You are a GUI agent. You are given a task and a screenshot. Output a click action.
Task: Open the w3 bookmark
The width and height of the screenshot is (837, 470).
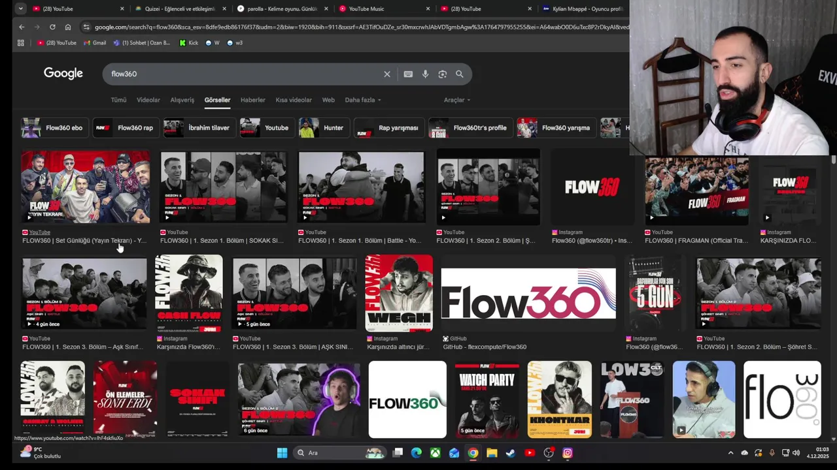tap(234, 43)
